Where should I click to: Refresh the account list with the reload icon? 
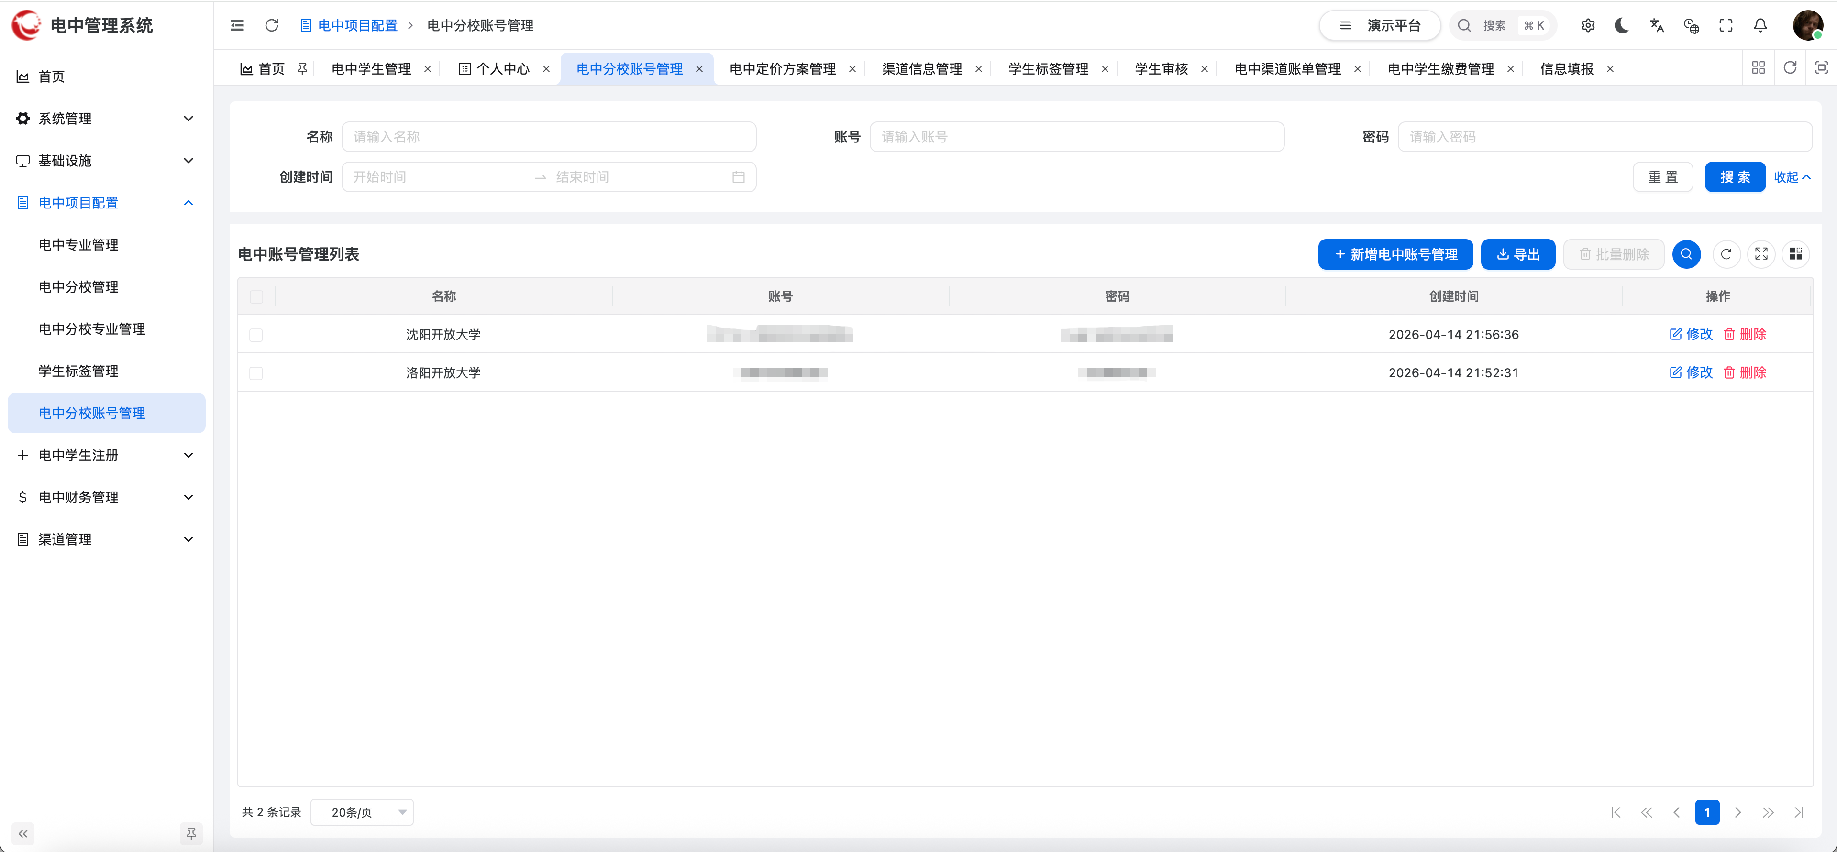click(x=1726, y=254)
